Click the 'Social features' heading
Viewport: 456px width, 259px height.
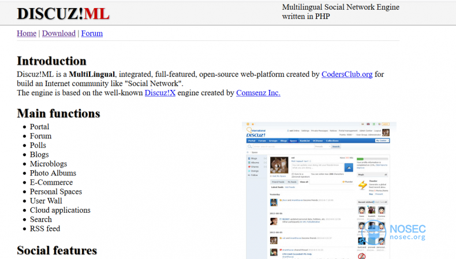click(57, 250)
